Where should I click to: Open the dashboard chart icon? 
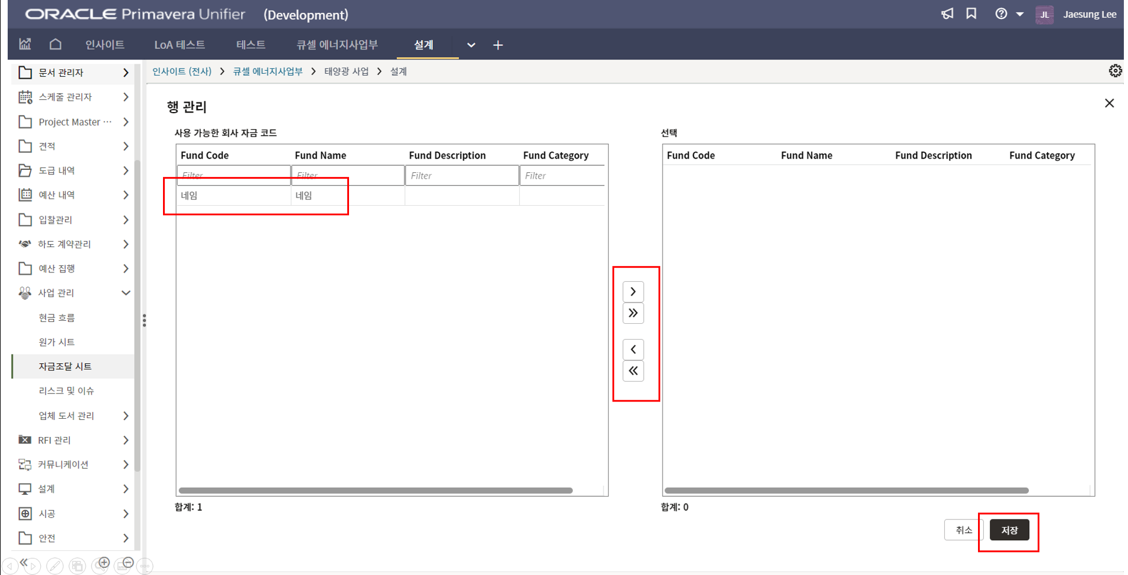[x=25, y=45]
